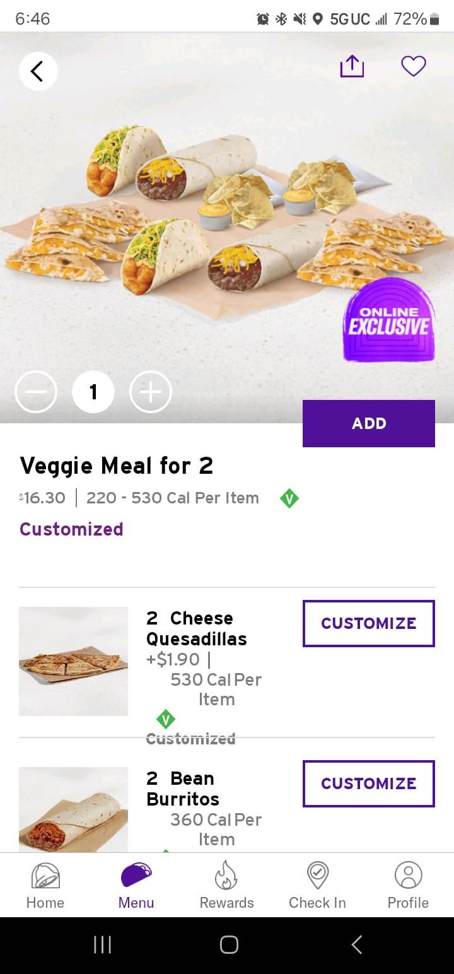
Task: Open the Rewards tab
Action: click(x=226, y=886)
